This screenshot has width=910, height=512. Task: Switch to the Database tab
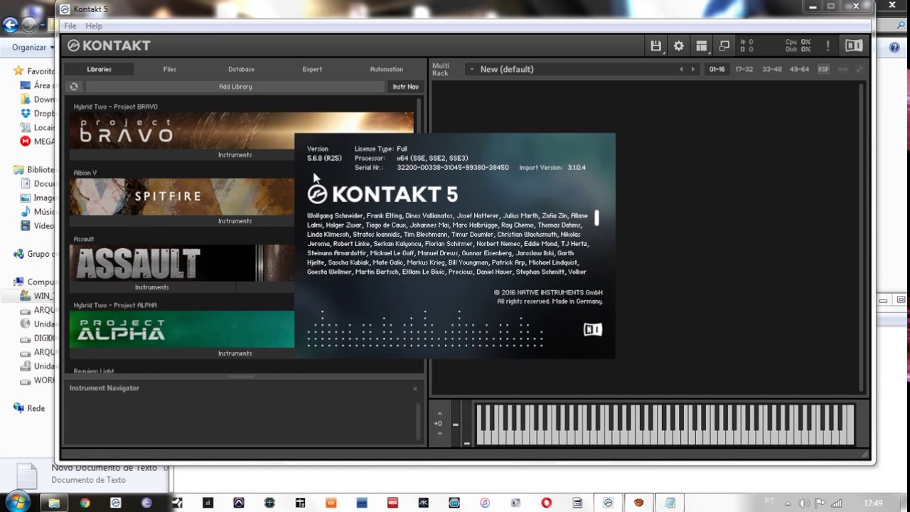point(241,69)
